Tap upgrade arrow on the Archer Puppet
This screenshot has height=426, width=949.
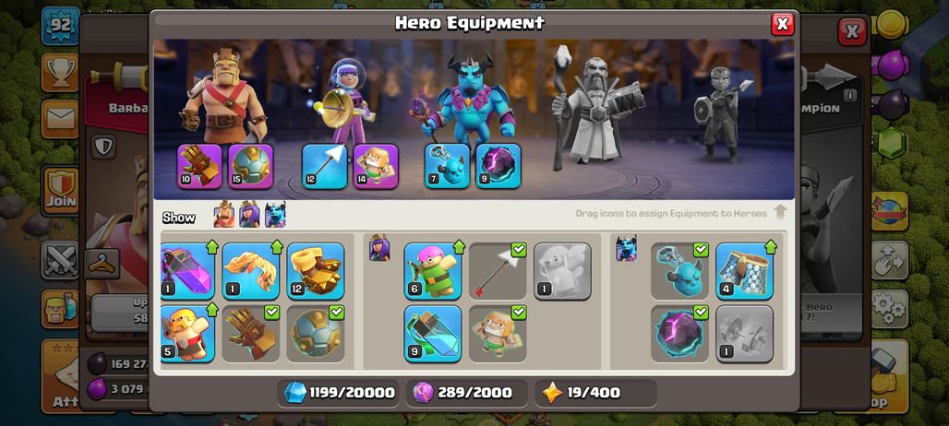(458, 247)
